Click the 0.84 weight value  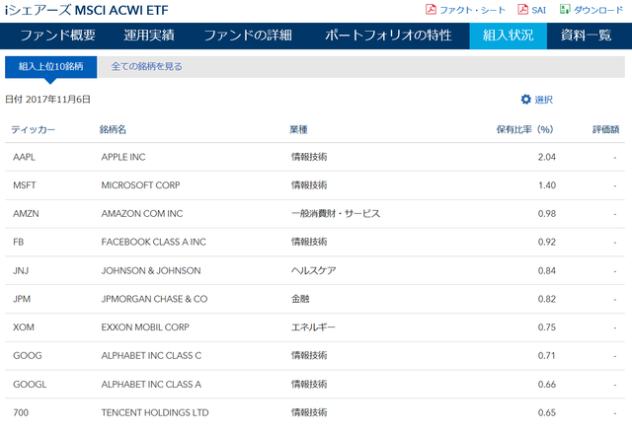pyautogui.click(x=546, y=270)
